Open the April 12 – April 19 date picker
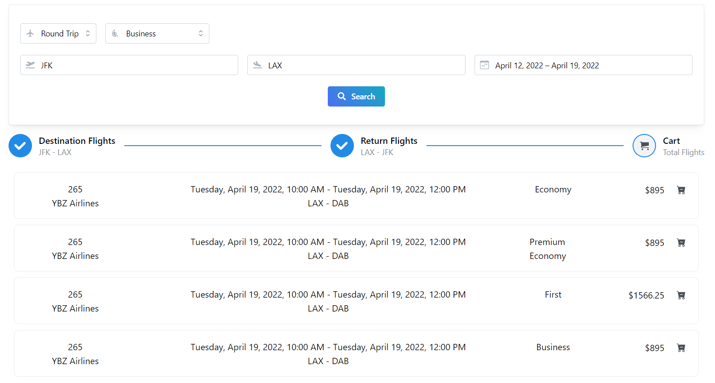715x383 pixels. coord(584,65)
